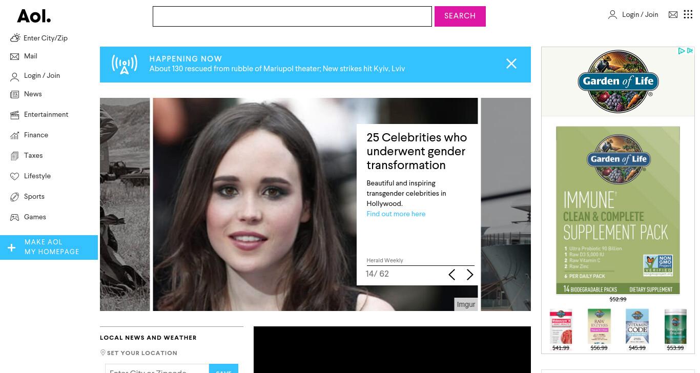Click the pink SEARCH button
The image size is (700, 373).
460,16
